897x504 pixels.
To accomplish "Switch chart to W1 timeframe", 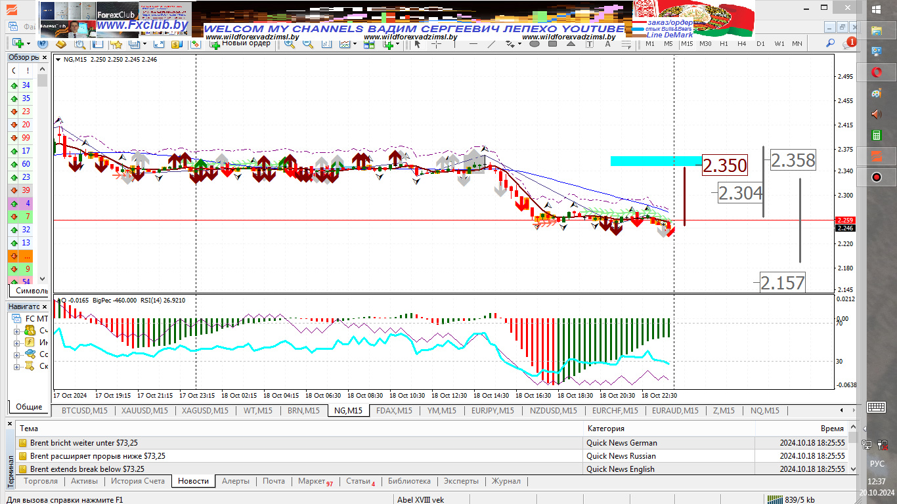I will coord(779,44).
